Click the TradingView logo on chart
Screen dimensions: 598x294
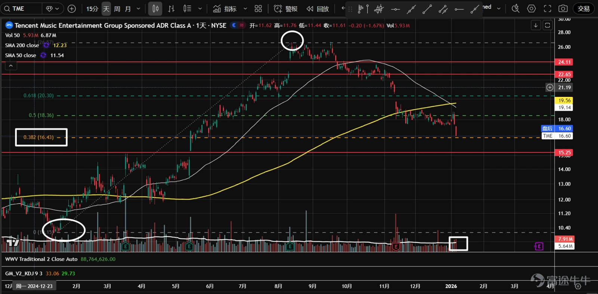click(x=13, y=243)
